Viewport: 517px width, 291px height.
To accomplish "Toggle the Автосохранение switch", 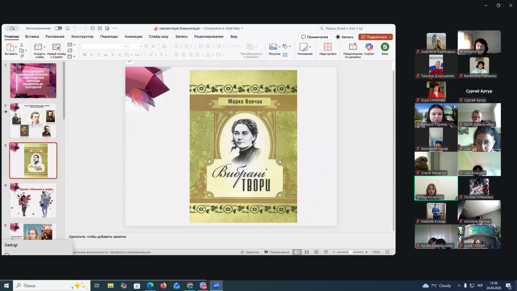I will pyautogui.click(x=58, y=28).
